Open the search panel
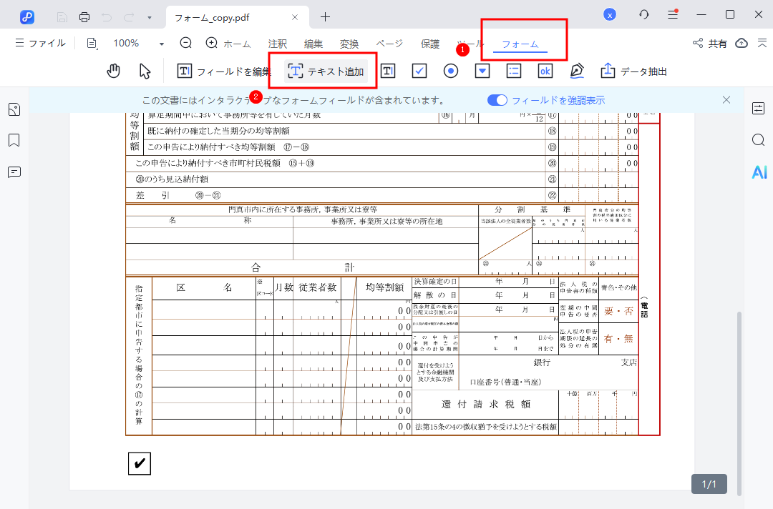The image size is (773, 509). (x=759, y=140)
